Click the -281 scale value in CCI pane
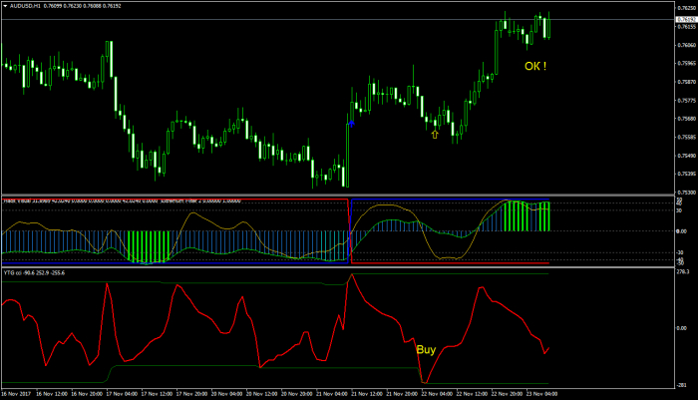698x400 pixels. [x=681, y=385]
